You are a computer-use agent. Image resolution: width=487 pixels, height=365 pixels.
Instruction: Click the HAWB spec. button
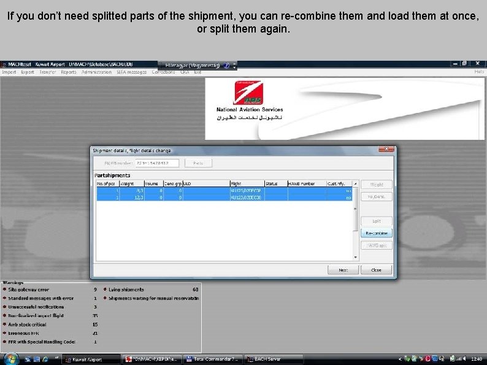click(x=377, y=245)
